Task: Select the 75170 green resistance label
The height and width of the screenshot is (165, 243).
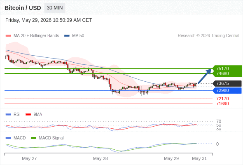Action: coord(222,68)
